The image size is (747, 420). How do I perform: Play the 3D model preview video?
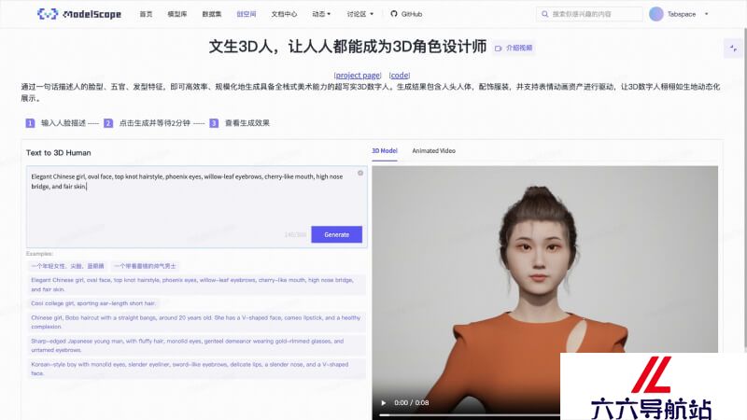point(384,403)
